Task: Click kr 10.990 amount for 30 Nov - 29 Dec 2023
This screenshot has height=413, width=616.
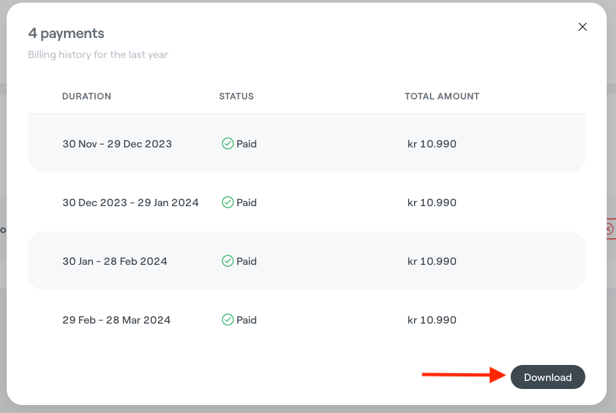Action: (x=432, y=143)
